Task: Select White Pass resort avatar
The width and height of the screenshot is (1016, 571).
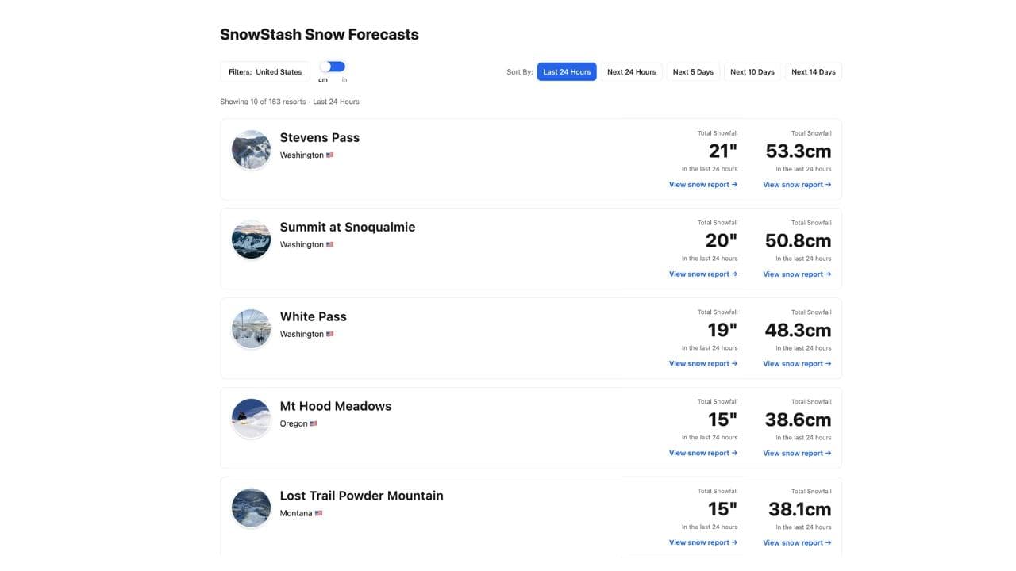Action: point(251,328)
